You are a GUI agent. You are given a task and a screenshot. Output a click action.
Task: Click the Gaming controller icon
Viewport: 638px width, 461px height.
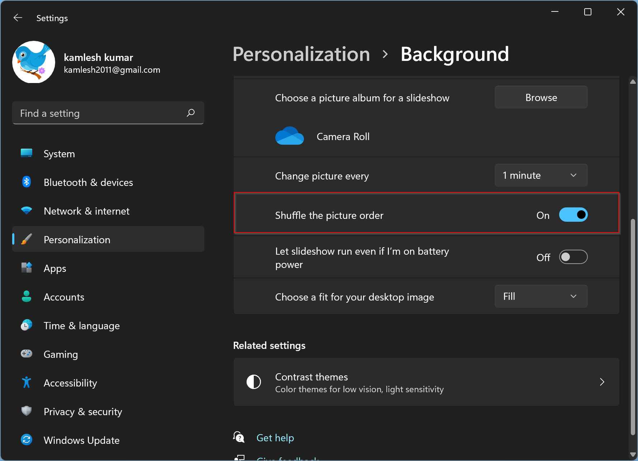[27, 354]
